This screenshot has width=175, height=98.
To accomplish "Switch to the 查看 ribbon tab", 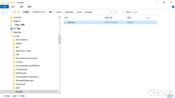I will [29, 7].
